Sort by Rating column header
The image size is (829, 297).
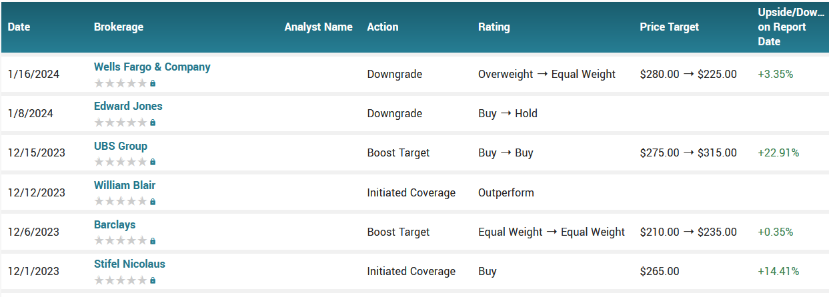pyautogui.click(x=494, y=27)
